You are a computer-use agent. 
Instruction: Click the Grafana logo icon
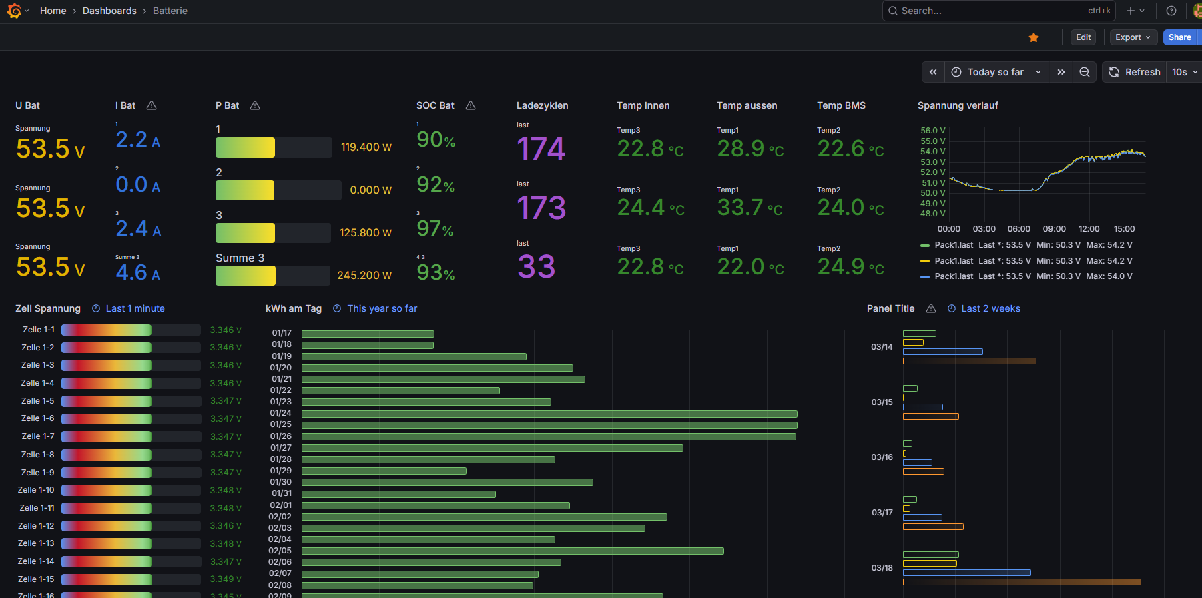click(14, 11)
